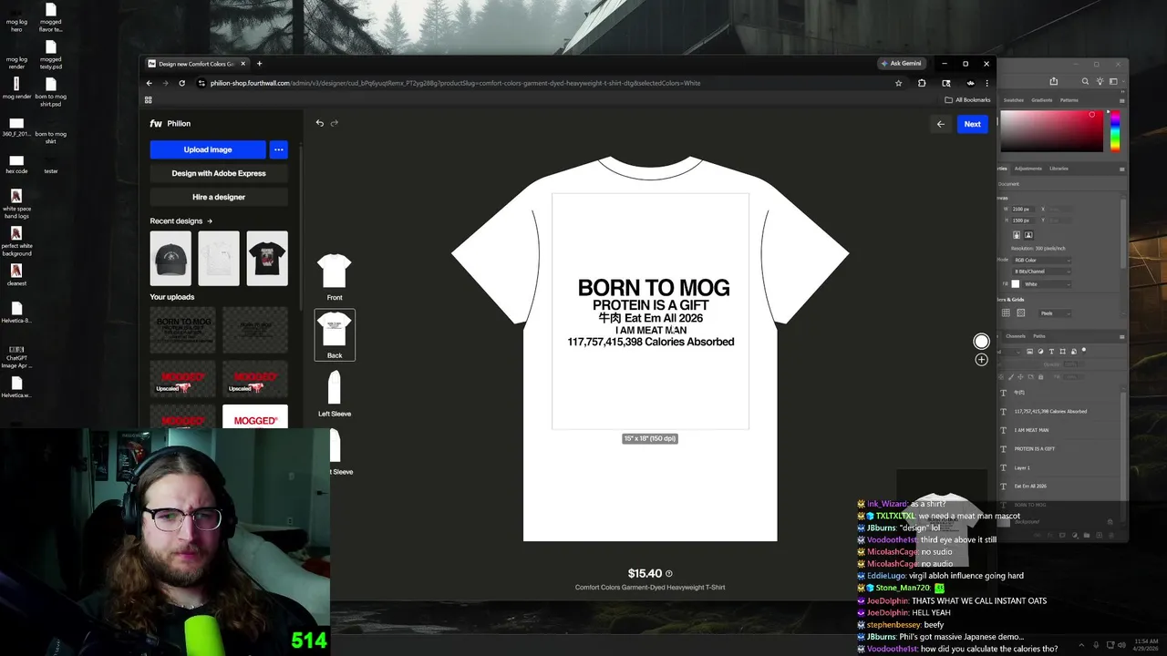Click the Ask Gemini button

(x=901, y=64)
